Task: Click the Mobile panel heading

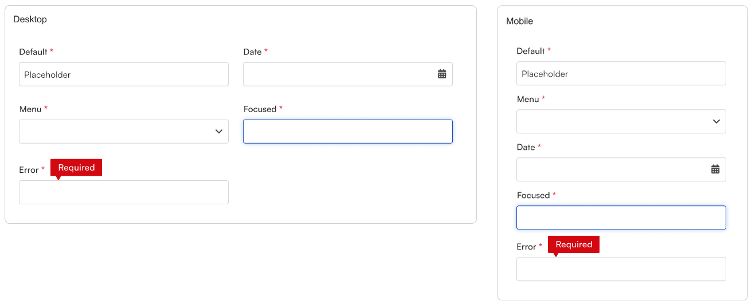Action: click(x=519, y=21)
